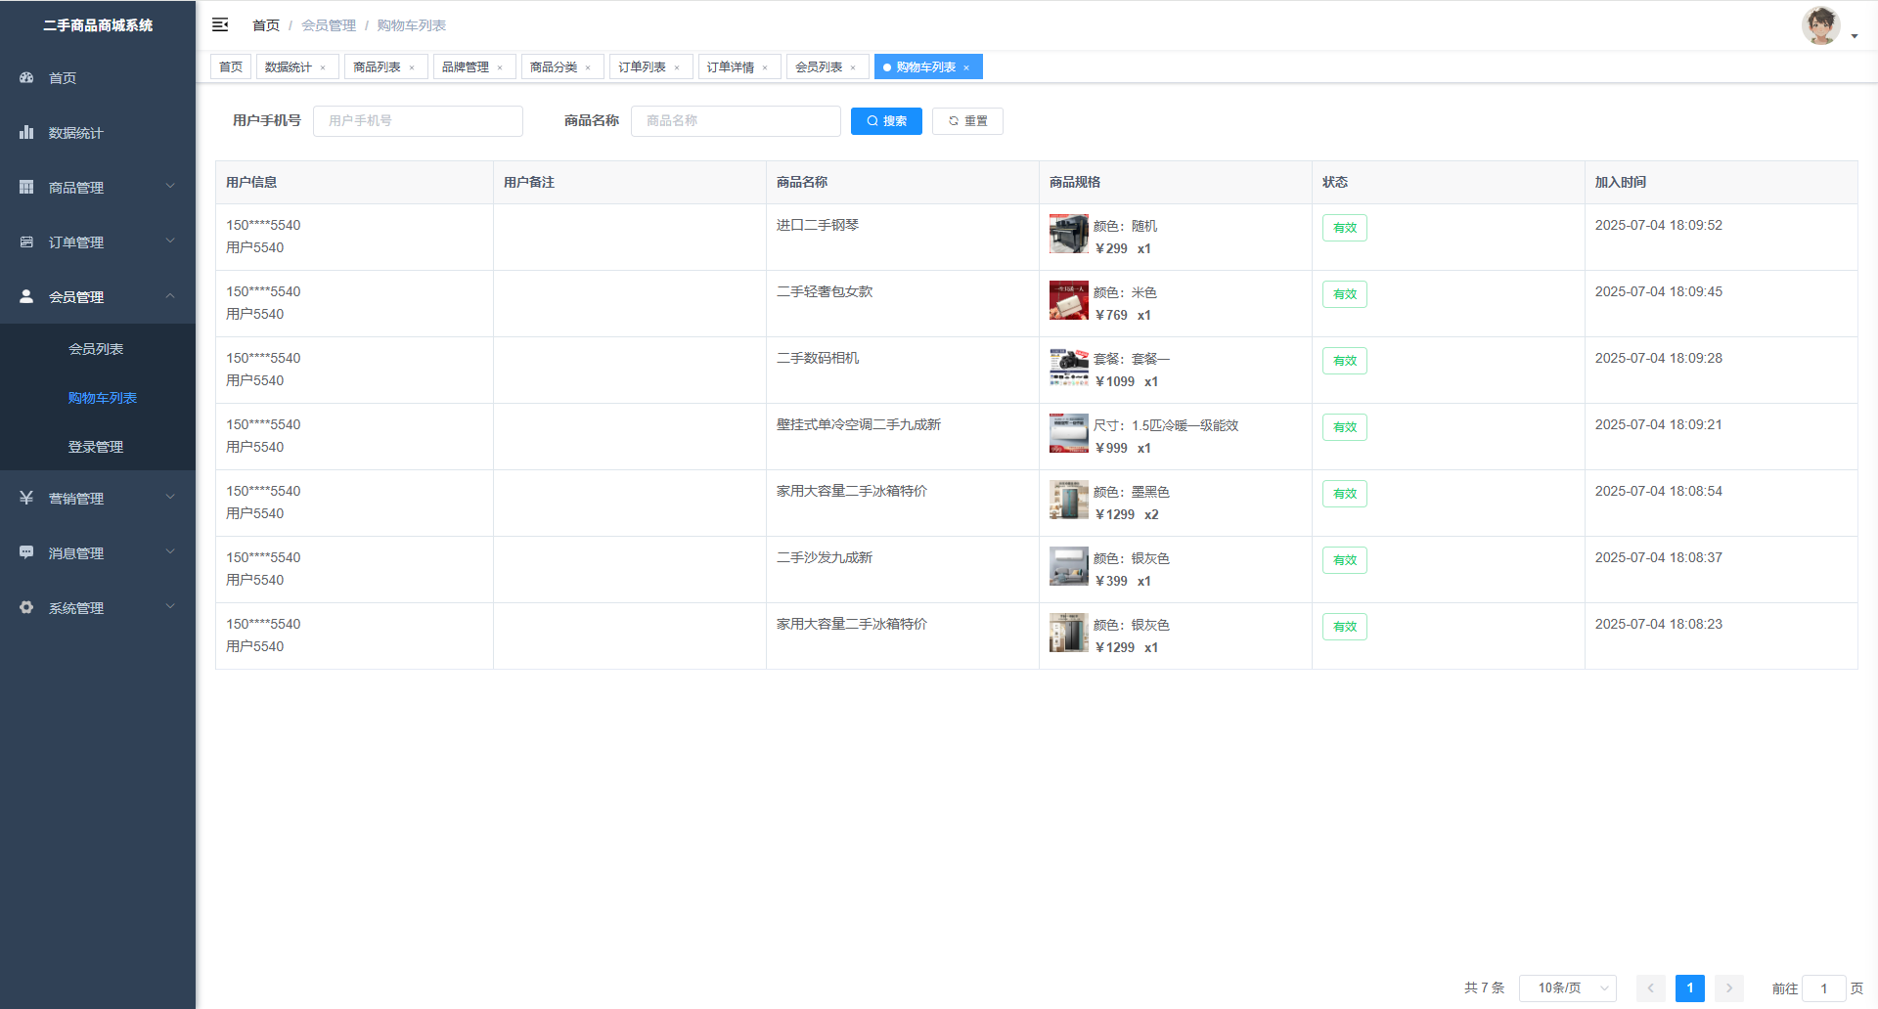The image size is (1878, 1009).
Task: Click the blue 搜索 button
Action: 886,121
